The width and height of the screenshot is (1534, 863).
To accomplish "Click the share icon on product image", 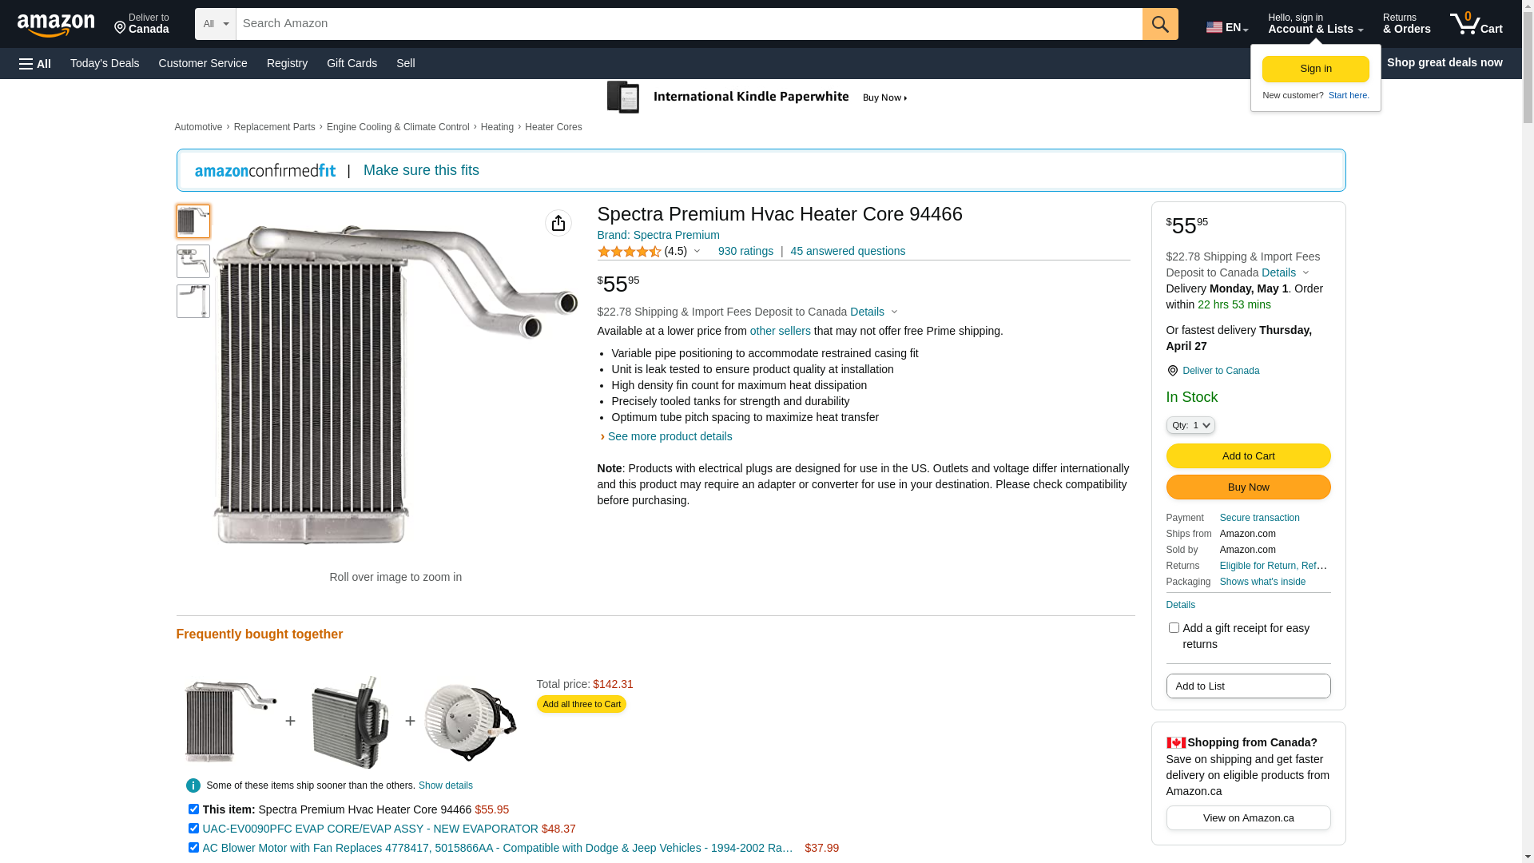I will [x=558, y=223].
